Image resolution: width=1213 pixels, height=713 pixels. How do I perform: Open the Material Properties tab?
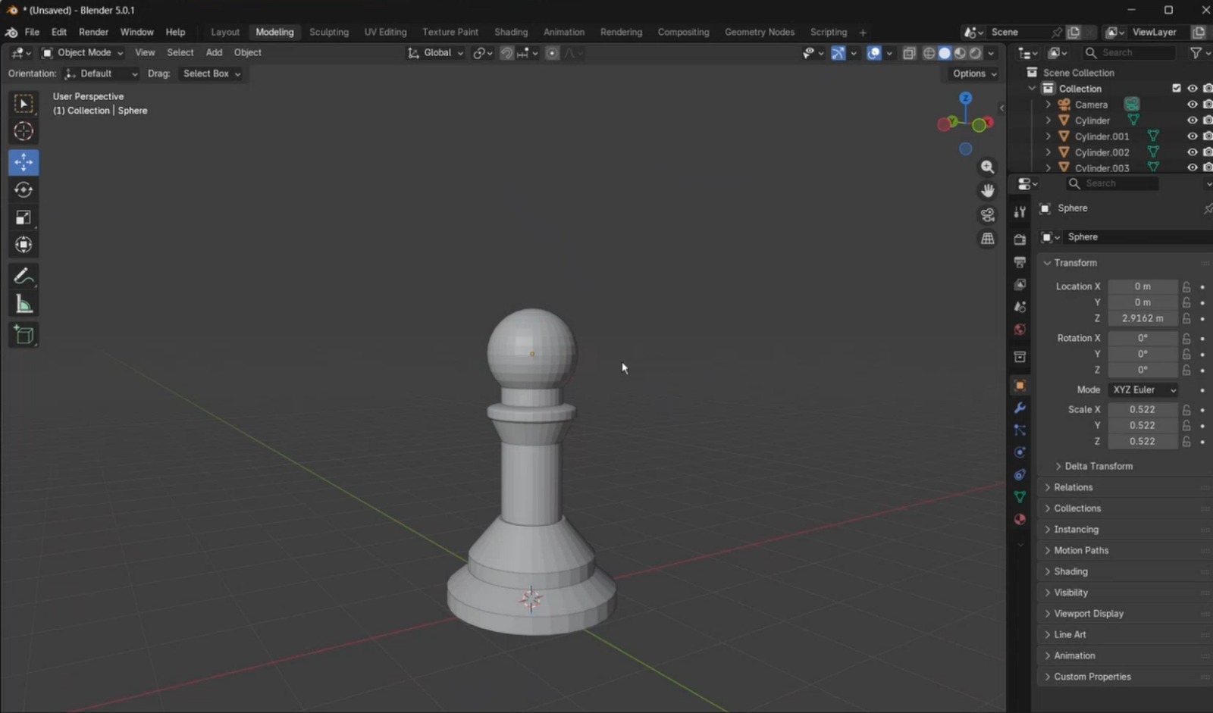pos(1020,519)
